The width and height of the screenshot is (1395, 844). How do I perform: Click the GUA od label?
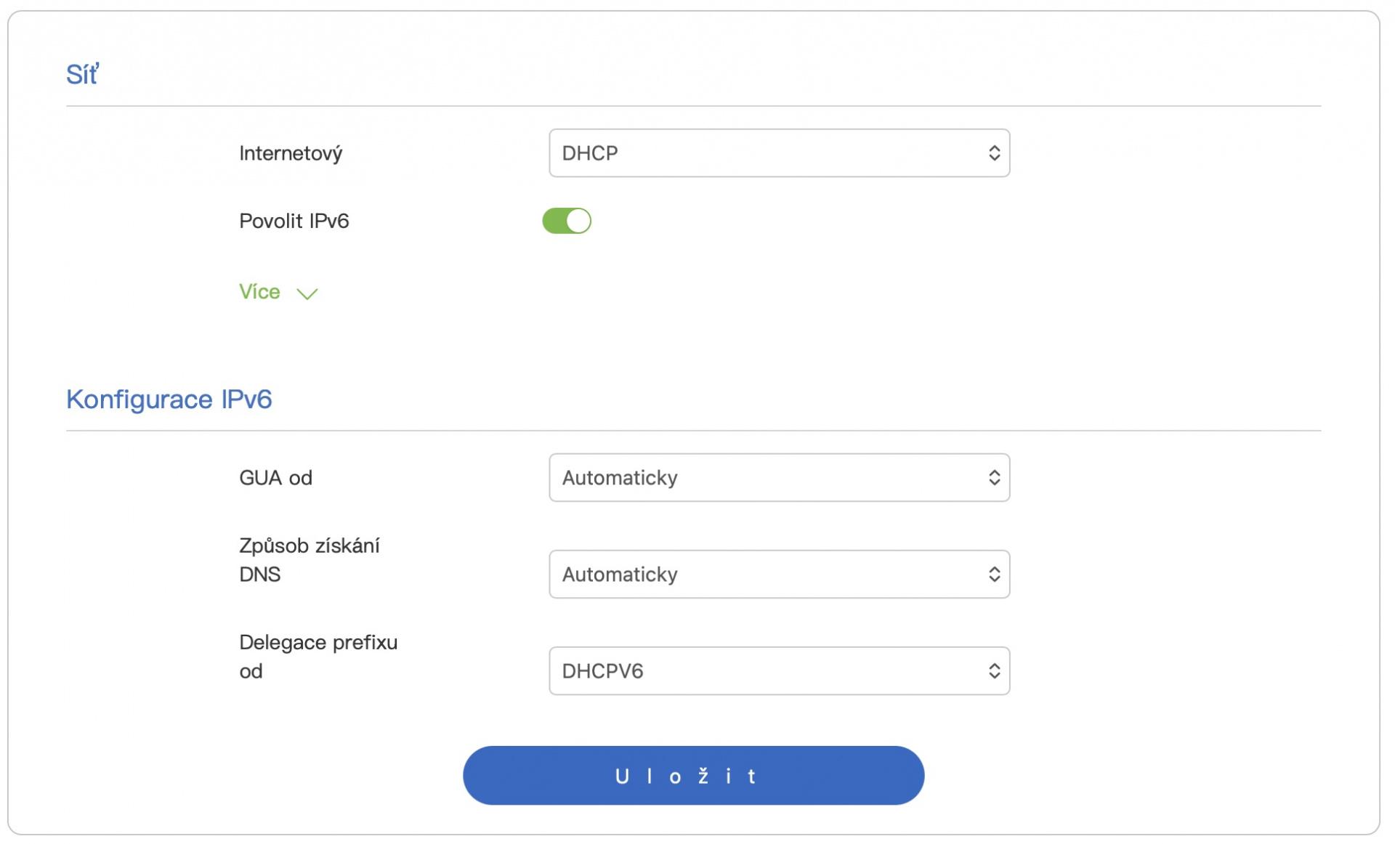(x=275, y=478)
